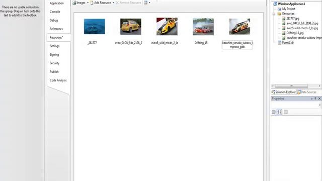The image size is (322, 181).
Task: Click the 281777.jpg file icon
Action: (284, 19)
